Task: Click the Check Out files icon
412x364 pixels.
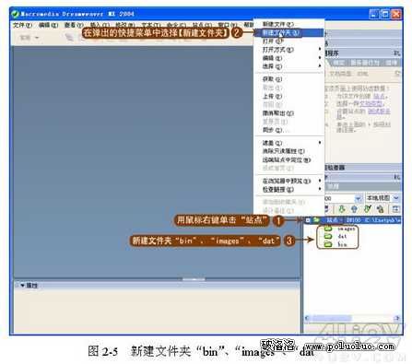Action: tap(368, 209)
